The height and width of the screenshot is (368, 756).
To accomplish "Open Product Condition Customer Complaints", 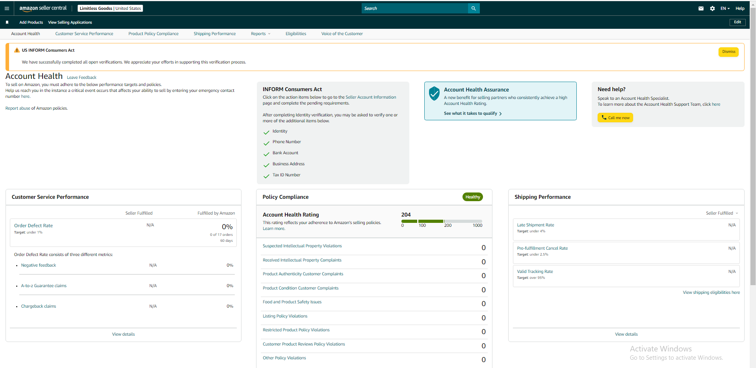I will coord(301,288).
